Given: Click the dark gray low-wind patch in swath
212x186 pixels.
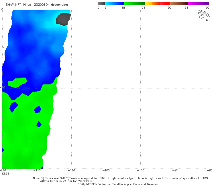Looking at the screenshot, I should tap(63, 19).
